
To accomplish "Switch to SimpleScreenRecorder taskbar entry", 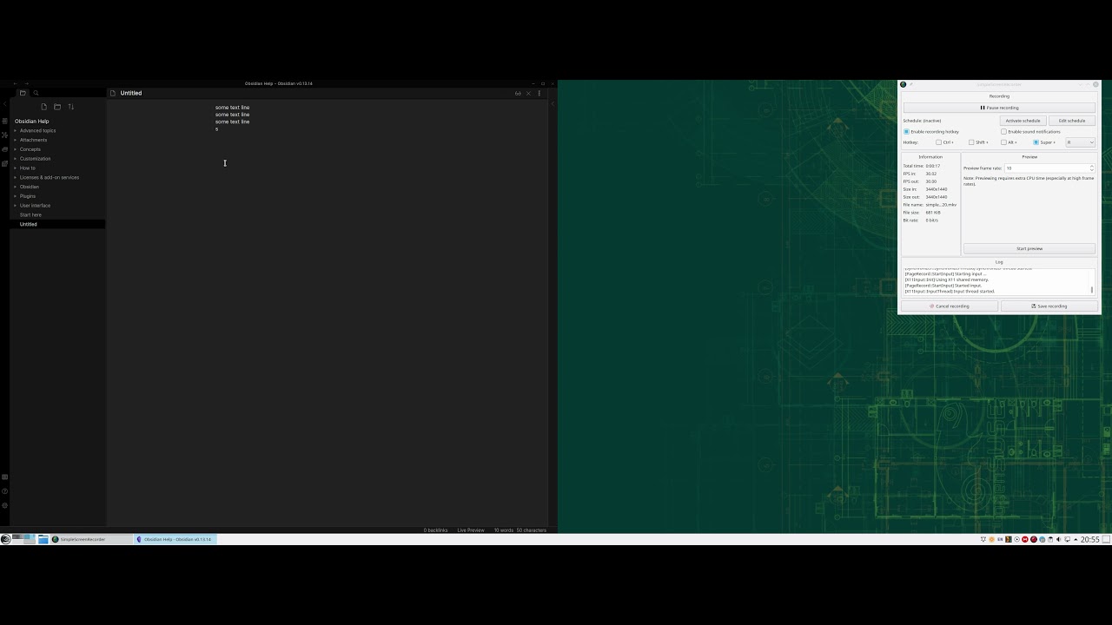I will pyautogui.click(x=90, y=539).
